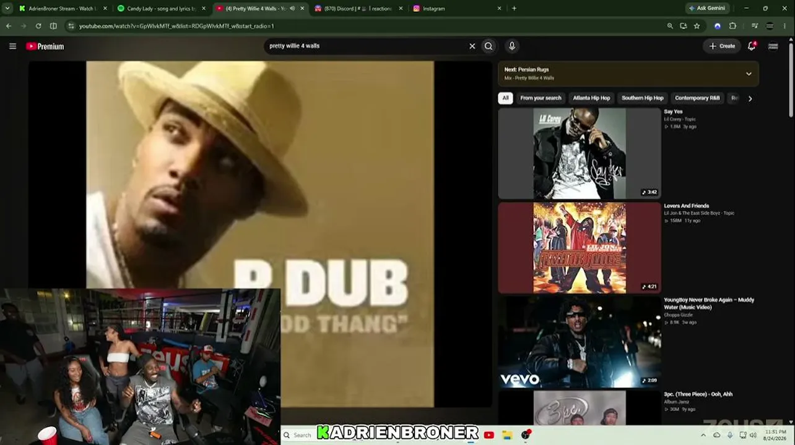The image size is (795, 445).
Task: Open the Say Yes video thumbnail
Action: (580, 153)
